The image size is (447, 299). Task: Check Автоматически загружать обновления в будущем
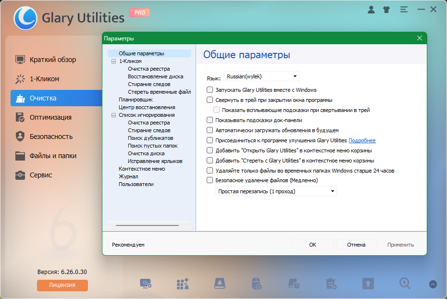coord(210,130)
